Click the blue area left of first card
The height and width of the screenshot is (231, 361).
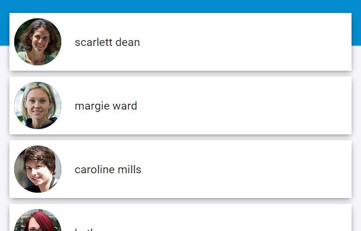coord(5,29)
